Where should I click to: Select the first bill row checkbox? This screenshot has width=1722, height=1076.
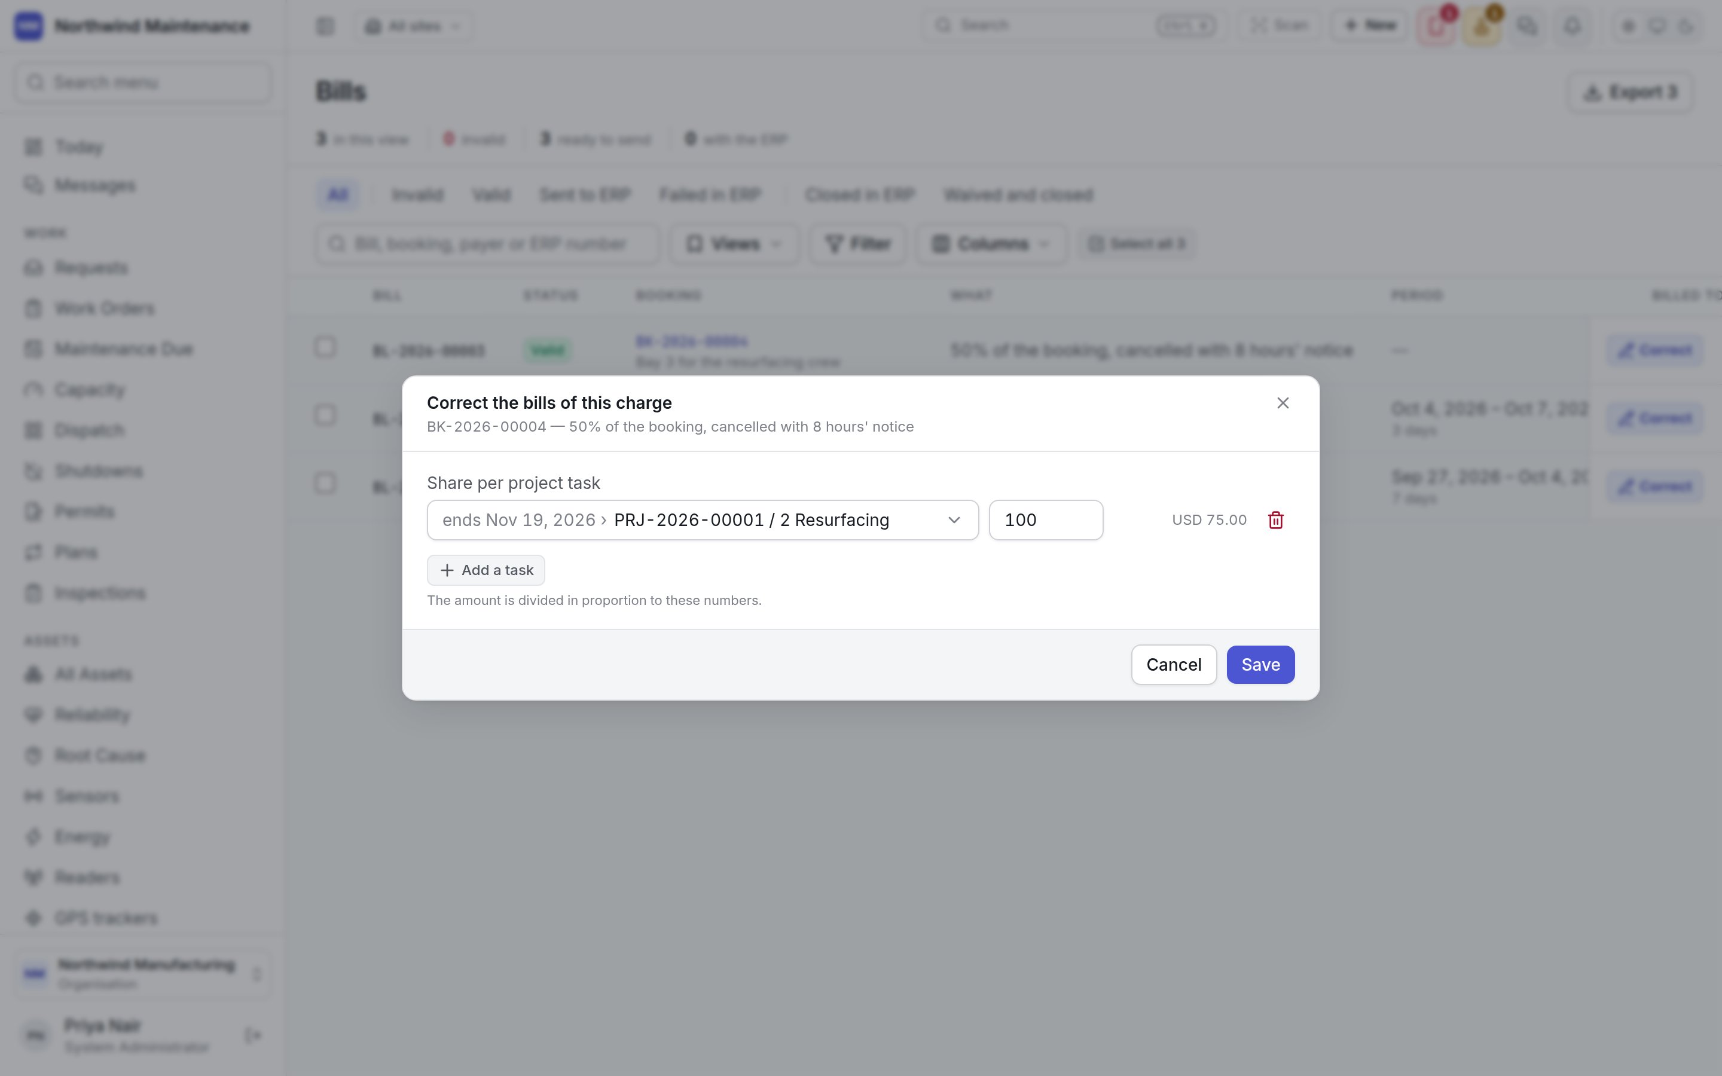click(325, 347)
